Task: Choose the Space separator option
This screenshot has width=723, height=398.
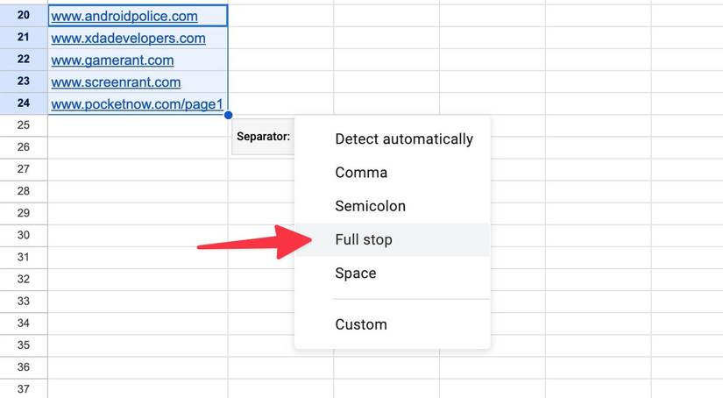Action: click(355, 273)
